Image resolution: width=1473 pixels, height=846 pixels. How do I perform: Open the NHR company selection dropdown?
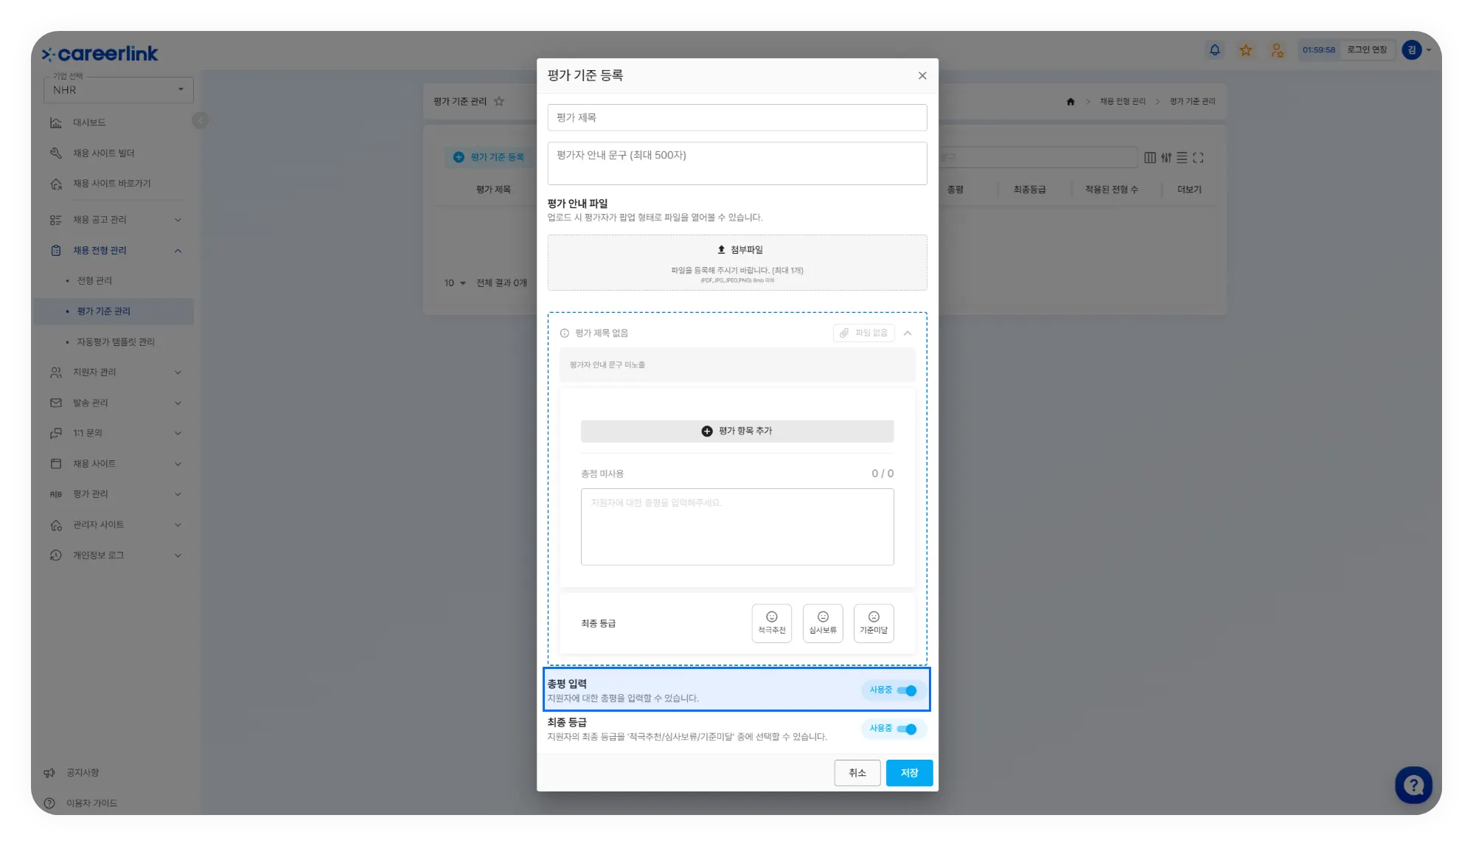(x=118, y=90)
